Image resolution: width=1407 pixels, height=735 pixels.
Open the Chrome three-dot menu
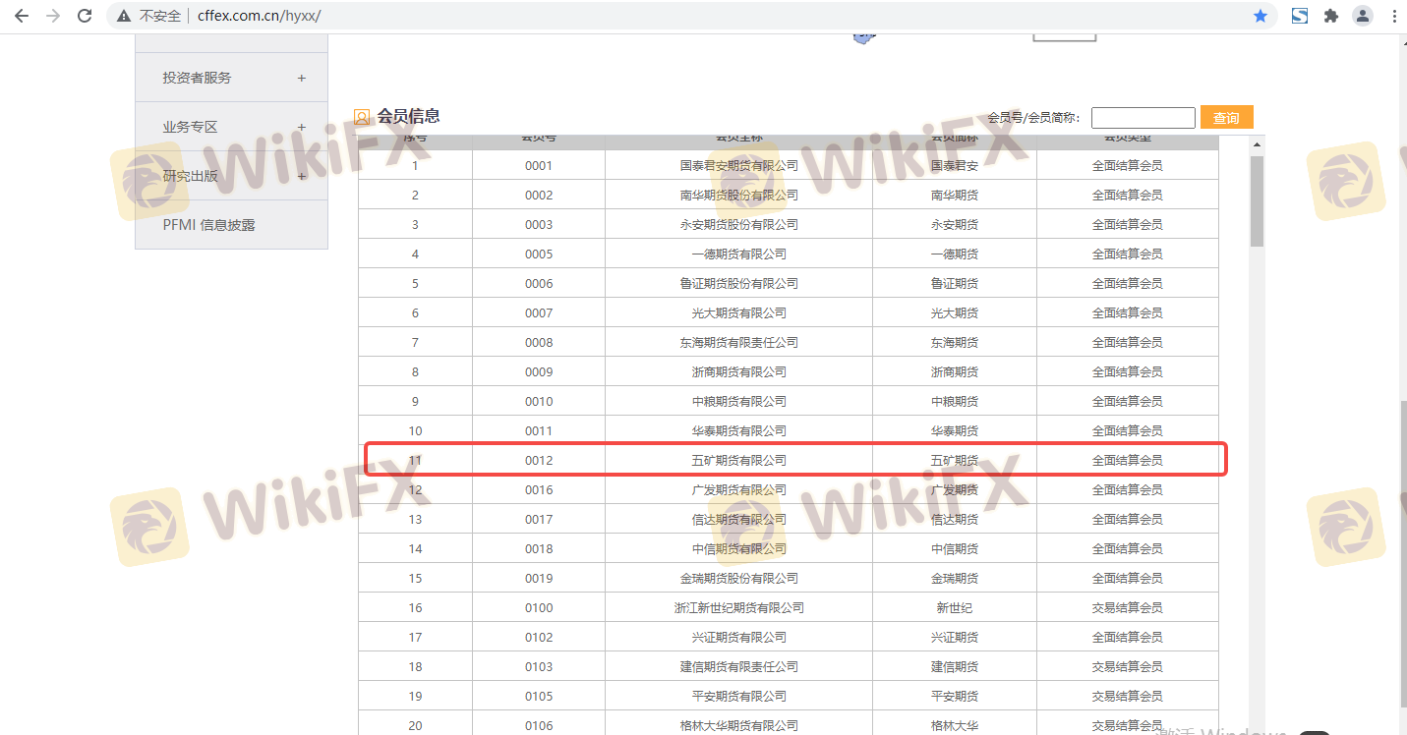[1393, 16]
